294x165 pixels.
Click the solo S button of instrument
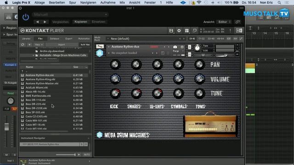pyautogui.click(x=190, y=47)
